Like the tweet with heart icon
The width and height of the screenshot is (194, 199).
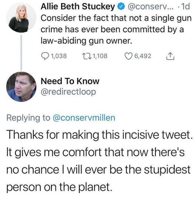[128, 56]
